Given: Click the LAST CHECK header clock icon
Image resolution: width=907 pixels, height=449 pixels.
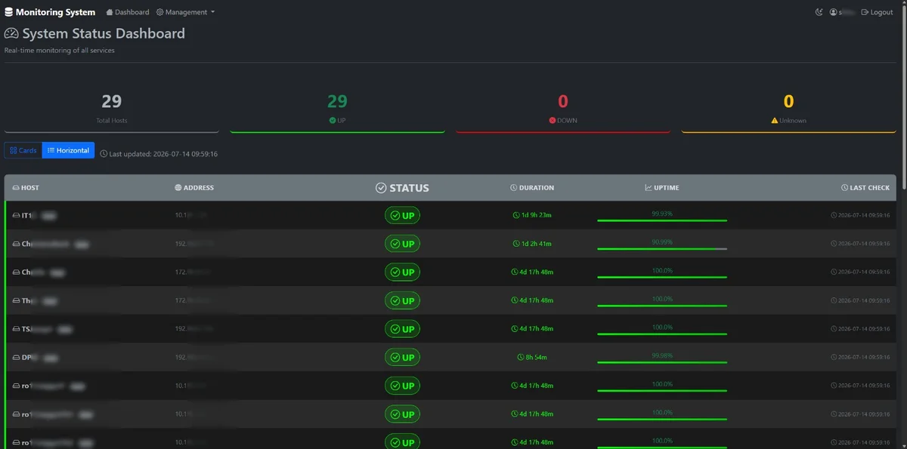Looking at the screenshot, I should pos(844,188).
